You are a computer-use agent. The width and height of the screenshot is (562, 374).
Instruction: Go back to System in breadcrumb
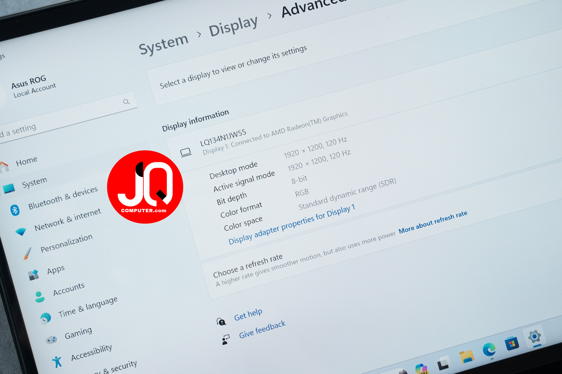163,45
